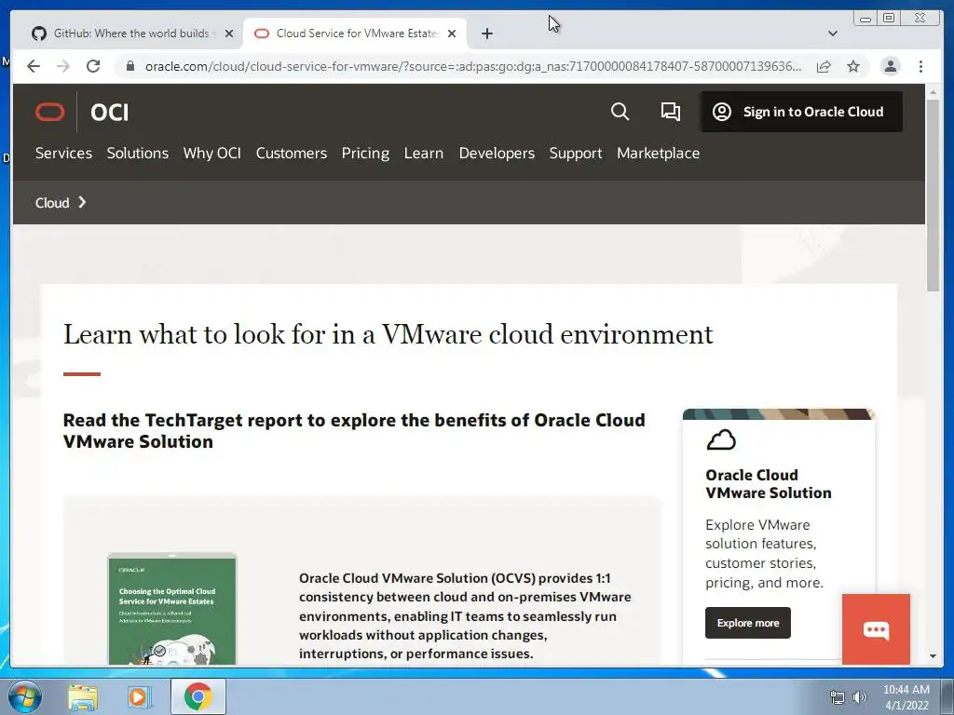Open the Developers menu

coord(497,154)
